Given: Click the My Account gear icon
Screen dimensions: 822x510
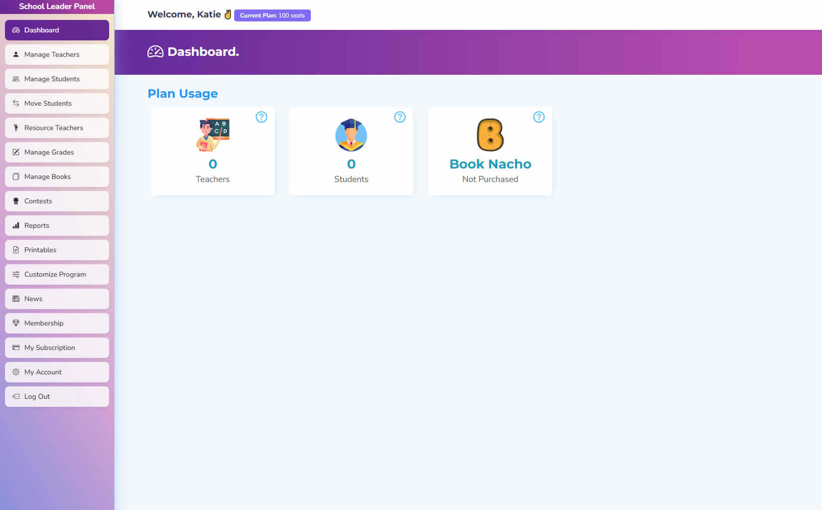Looking at the screenshot, I should (16, 372).
